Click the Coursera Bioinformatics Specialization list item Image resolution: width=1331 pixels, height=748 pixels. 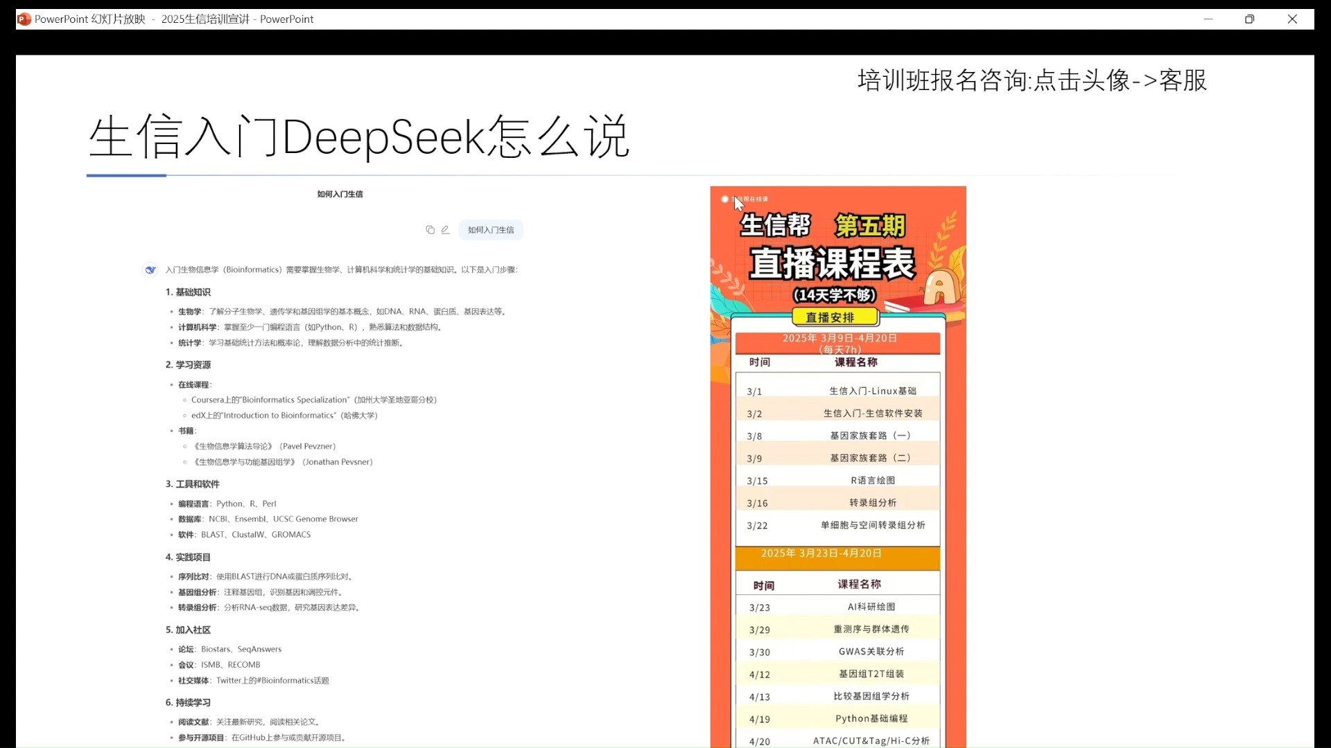[313, 400]
